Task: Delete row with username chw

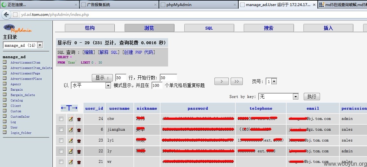Action: 79,119
